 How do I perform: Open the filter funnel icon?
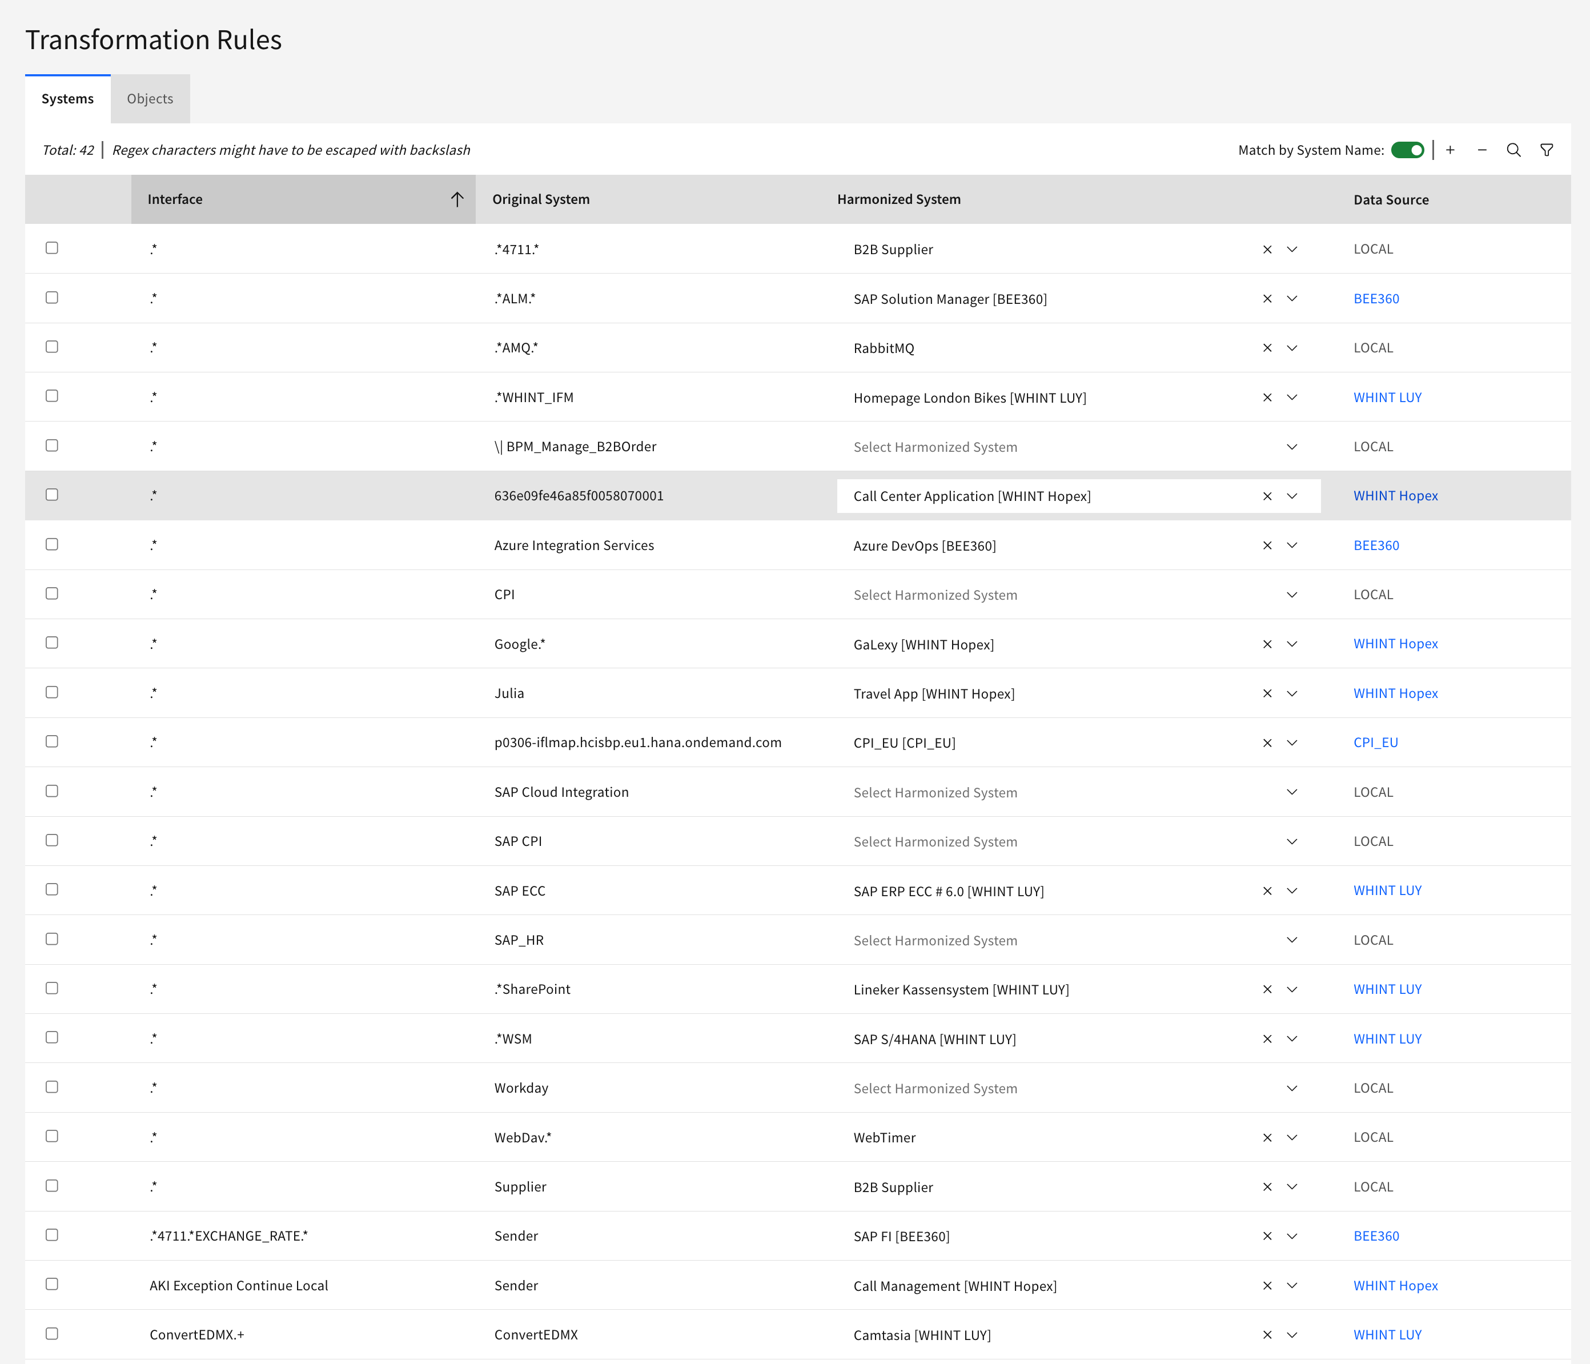(x=1546, y=150)
